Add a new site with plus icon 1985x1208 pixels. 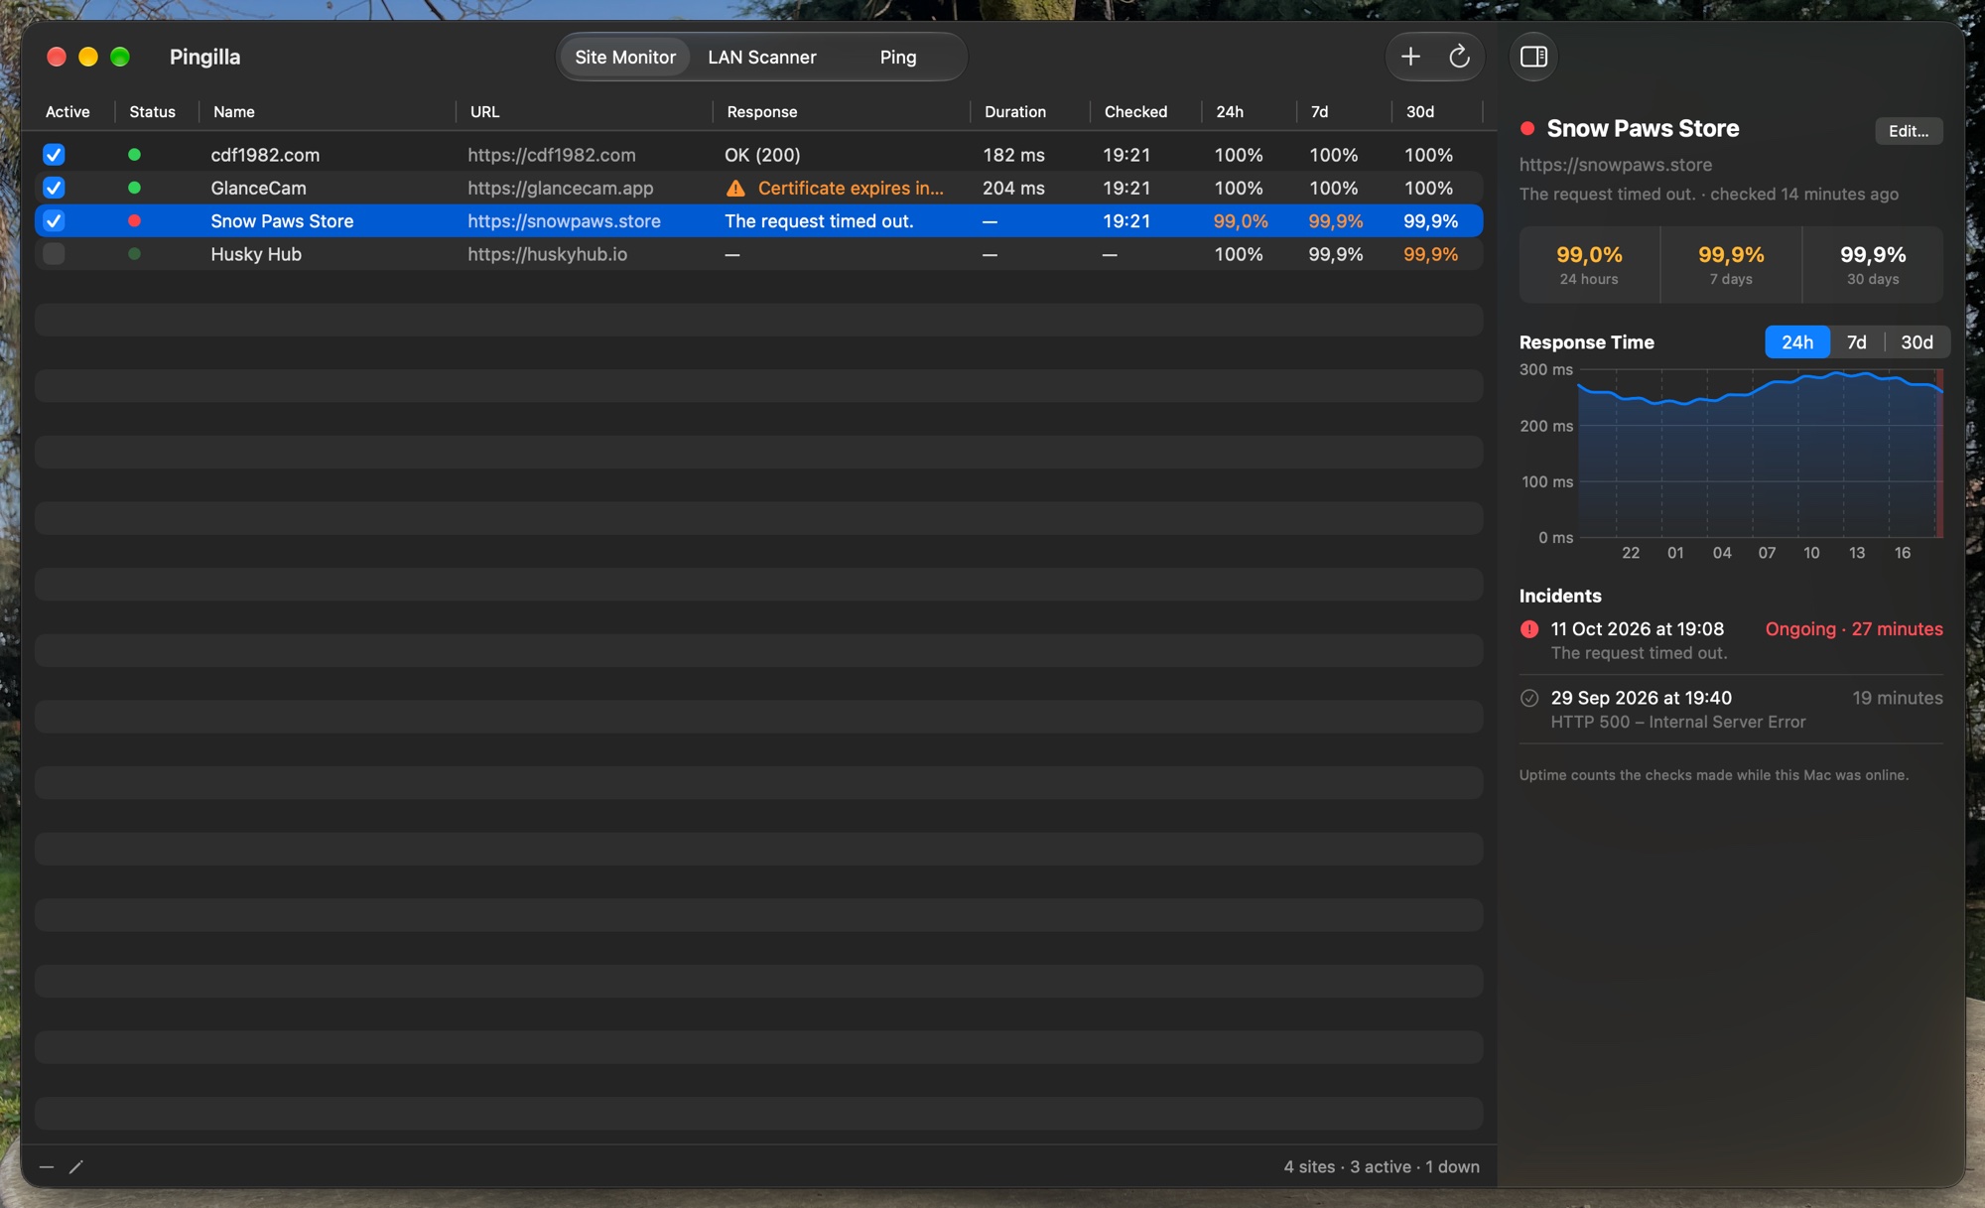tap(1410, 57)
